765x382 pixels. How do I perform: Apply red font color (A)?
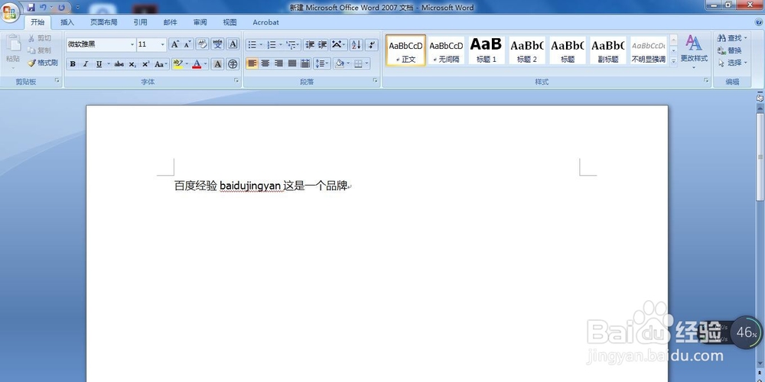(x=197, y=64)
